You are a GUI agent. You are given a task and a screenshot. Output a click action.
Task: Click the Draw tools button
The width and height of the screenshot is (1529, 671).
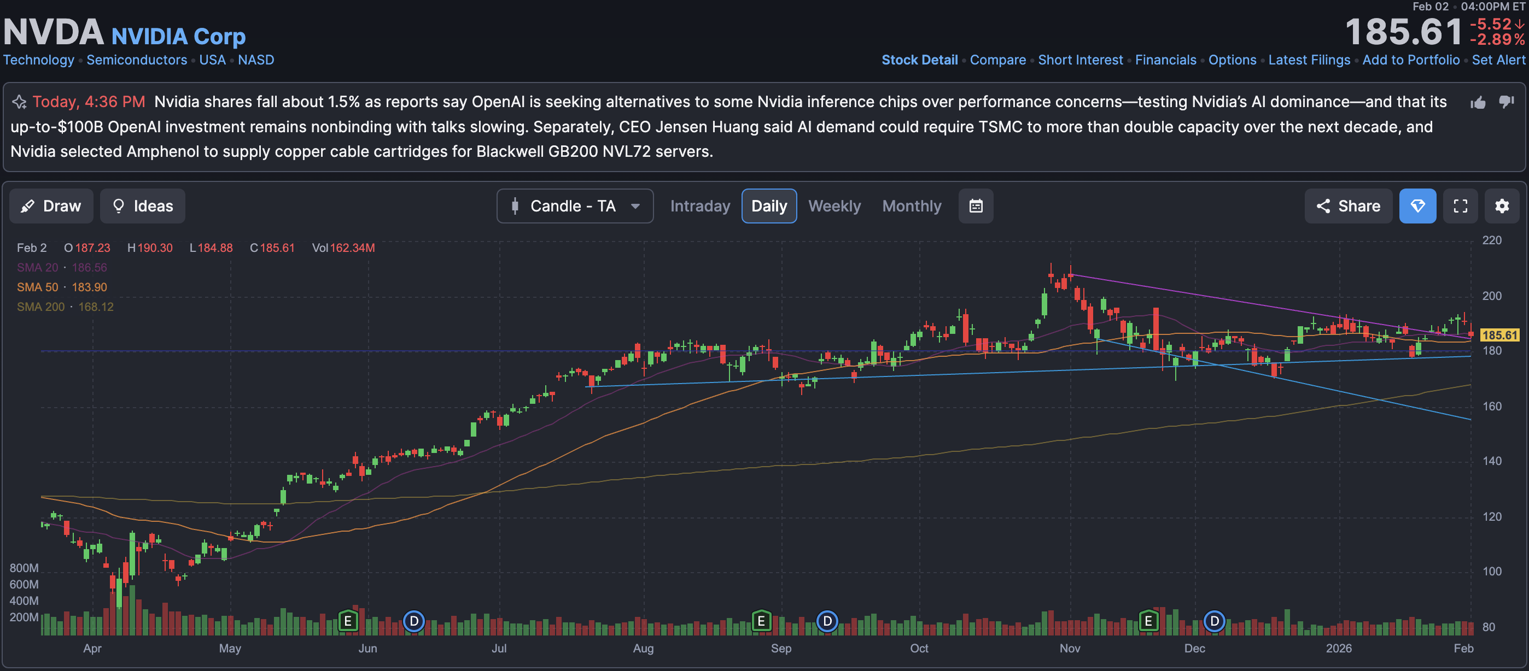51,206
